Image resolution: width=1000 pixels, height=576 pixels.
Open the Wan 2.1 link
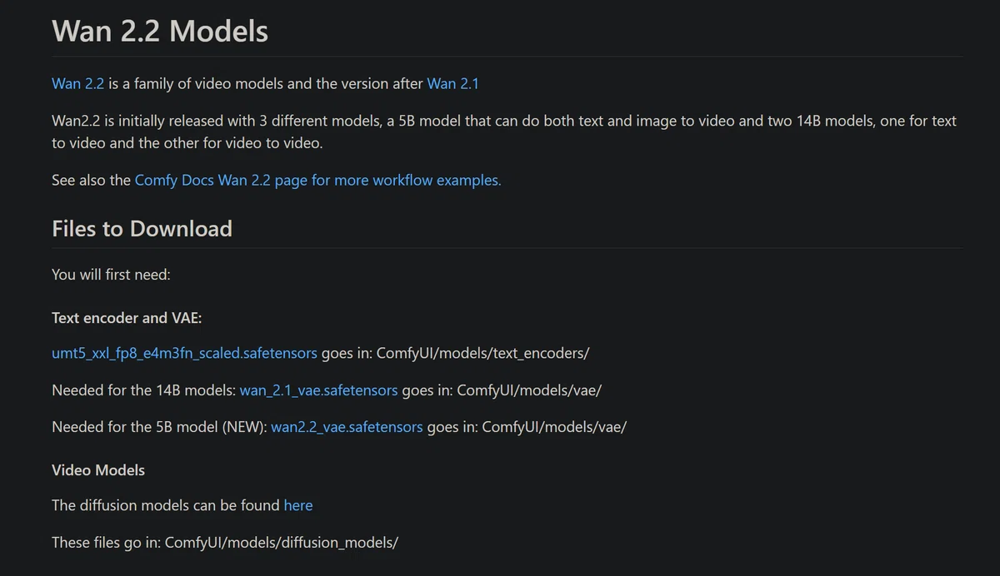point(452,84)
